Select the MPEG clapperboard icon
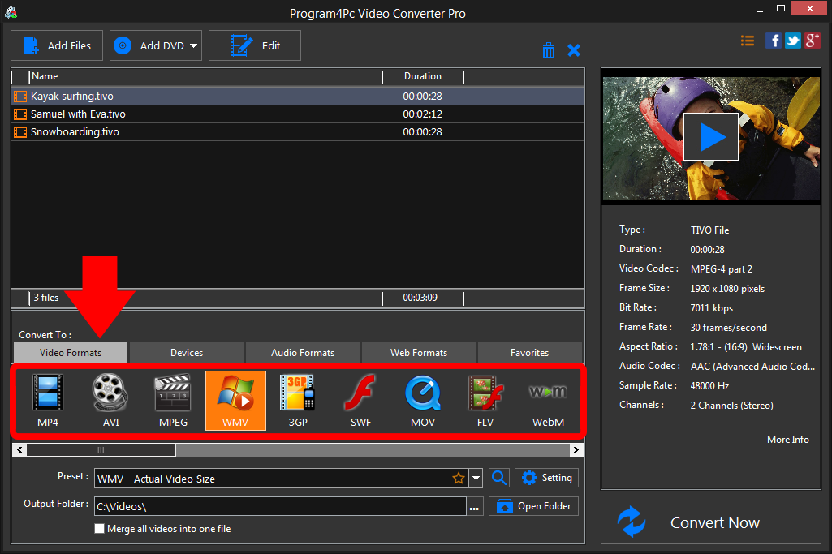This screenshot has width=832, height=554. pos(173,400)
